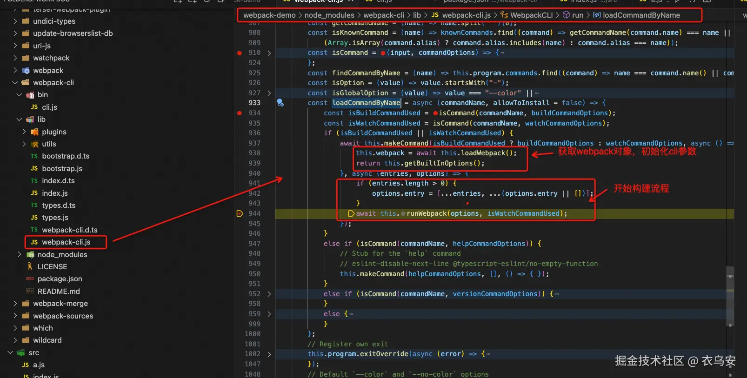
Task: Expand the uri-js folder
Action: tap(15, 46)
